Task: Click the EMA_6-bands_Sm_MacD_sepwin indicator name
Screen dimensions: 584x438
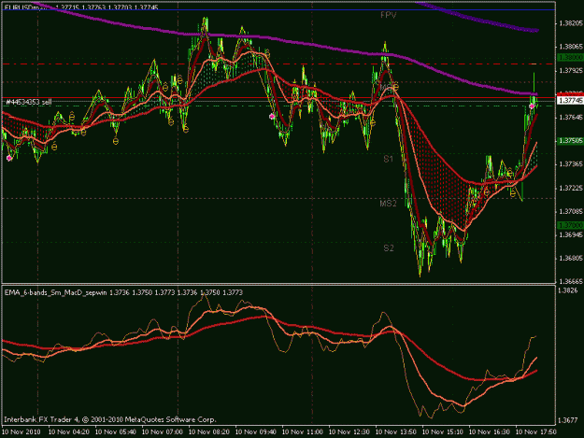Action: [x=56, y=292]
